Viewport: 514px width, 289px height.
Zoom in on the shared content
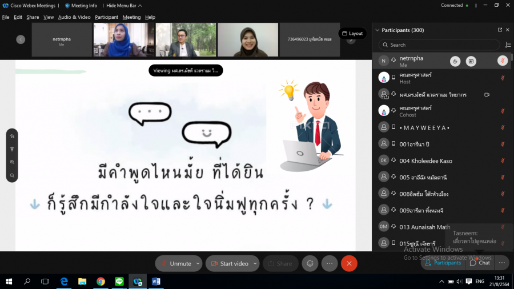12,162
